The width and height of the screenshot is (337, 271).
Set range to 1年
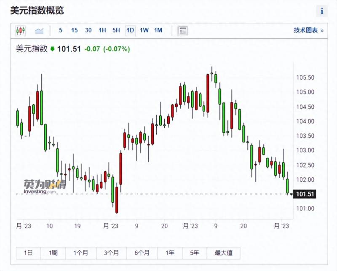click(x=170, y=253)
